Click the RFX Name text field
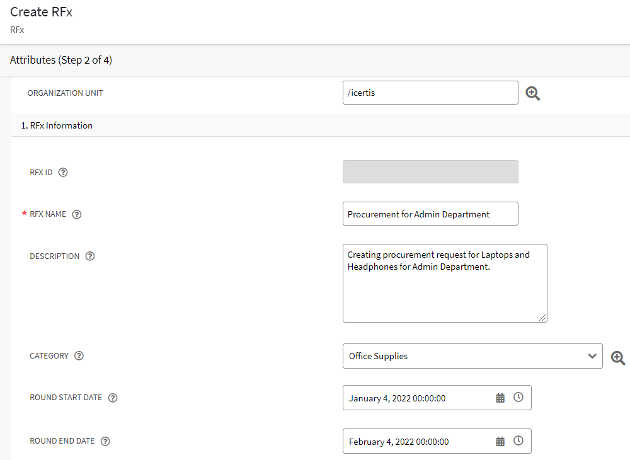Image resolution: width=630 pixels, height=460 pixels. coord(430,214)
